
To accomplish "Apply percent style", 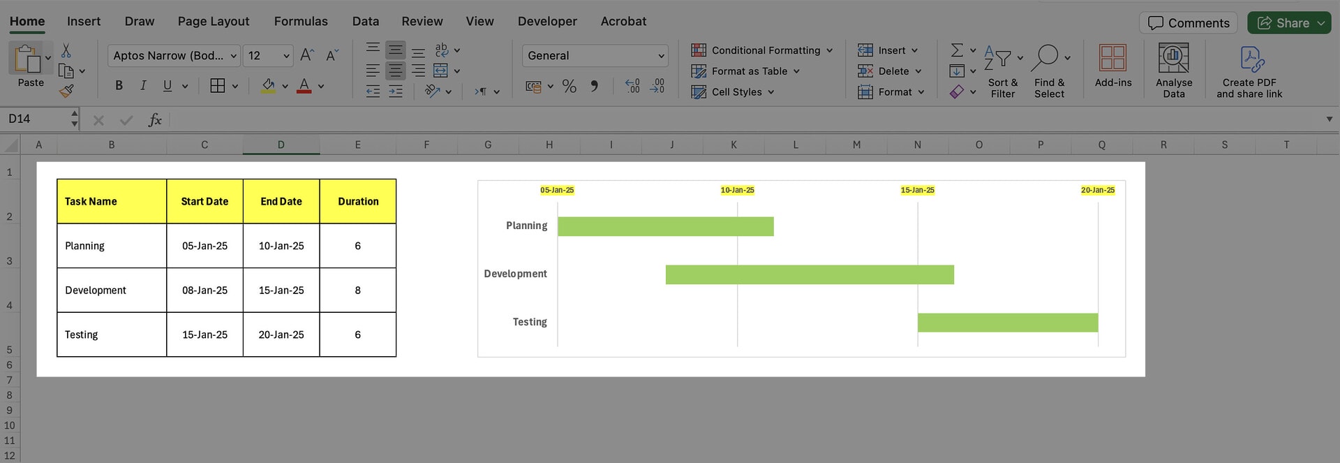I will point(569,86).
